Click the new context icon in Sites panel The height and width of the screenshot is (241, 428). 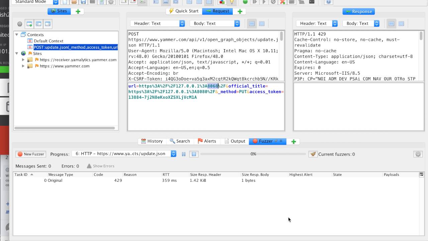[x=29, y=24]
